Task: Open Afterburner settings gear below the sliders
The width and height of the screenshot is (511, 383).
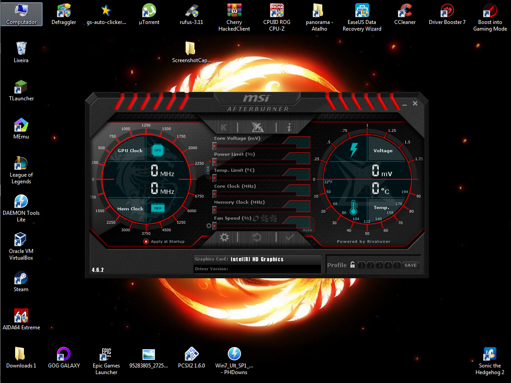Action: point(224,237)
